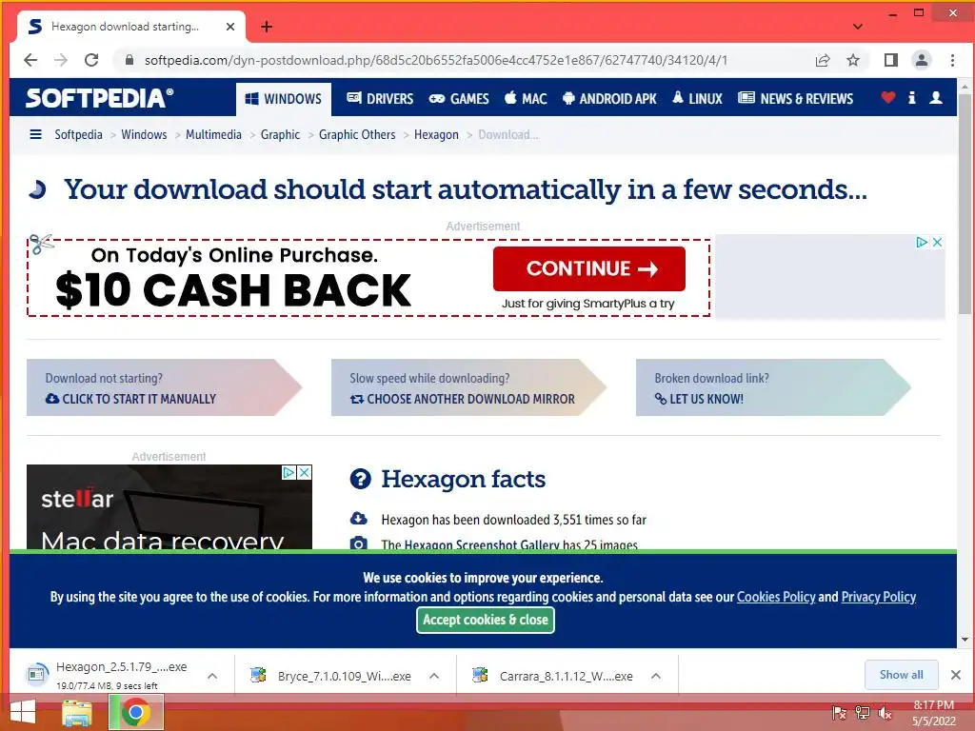Open the browser side panel
Image resolution: width=975 pixels, height=731 pixels.
point(890,60)
